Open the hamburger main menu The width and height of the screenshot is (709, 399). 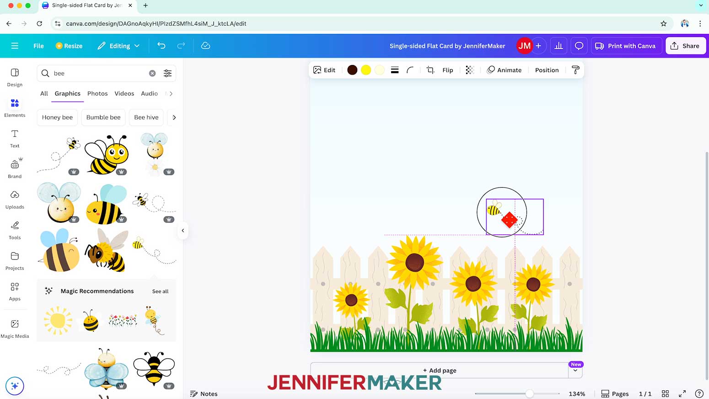(15, 46)
